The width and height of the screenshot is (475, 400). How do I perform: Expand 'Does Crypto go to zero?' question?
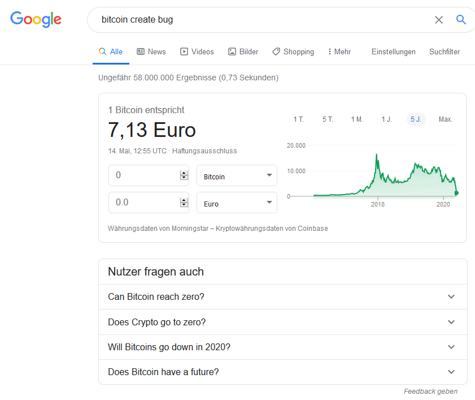click(x=282, y=322)
